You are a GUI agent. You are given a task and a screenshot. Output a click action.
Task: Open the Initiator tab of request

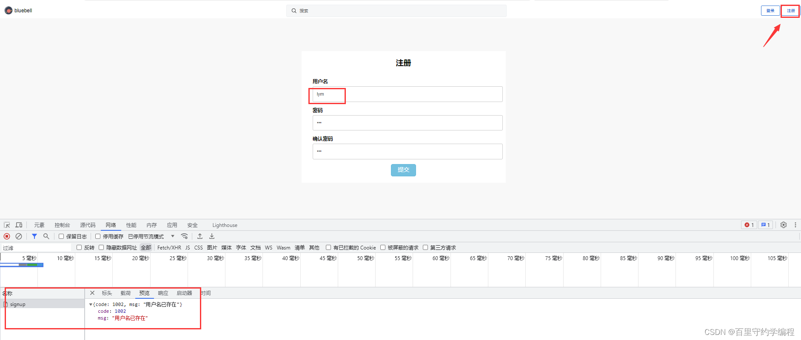click(184, 293)
